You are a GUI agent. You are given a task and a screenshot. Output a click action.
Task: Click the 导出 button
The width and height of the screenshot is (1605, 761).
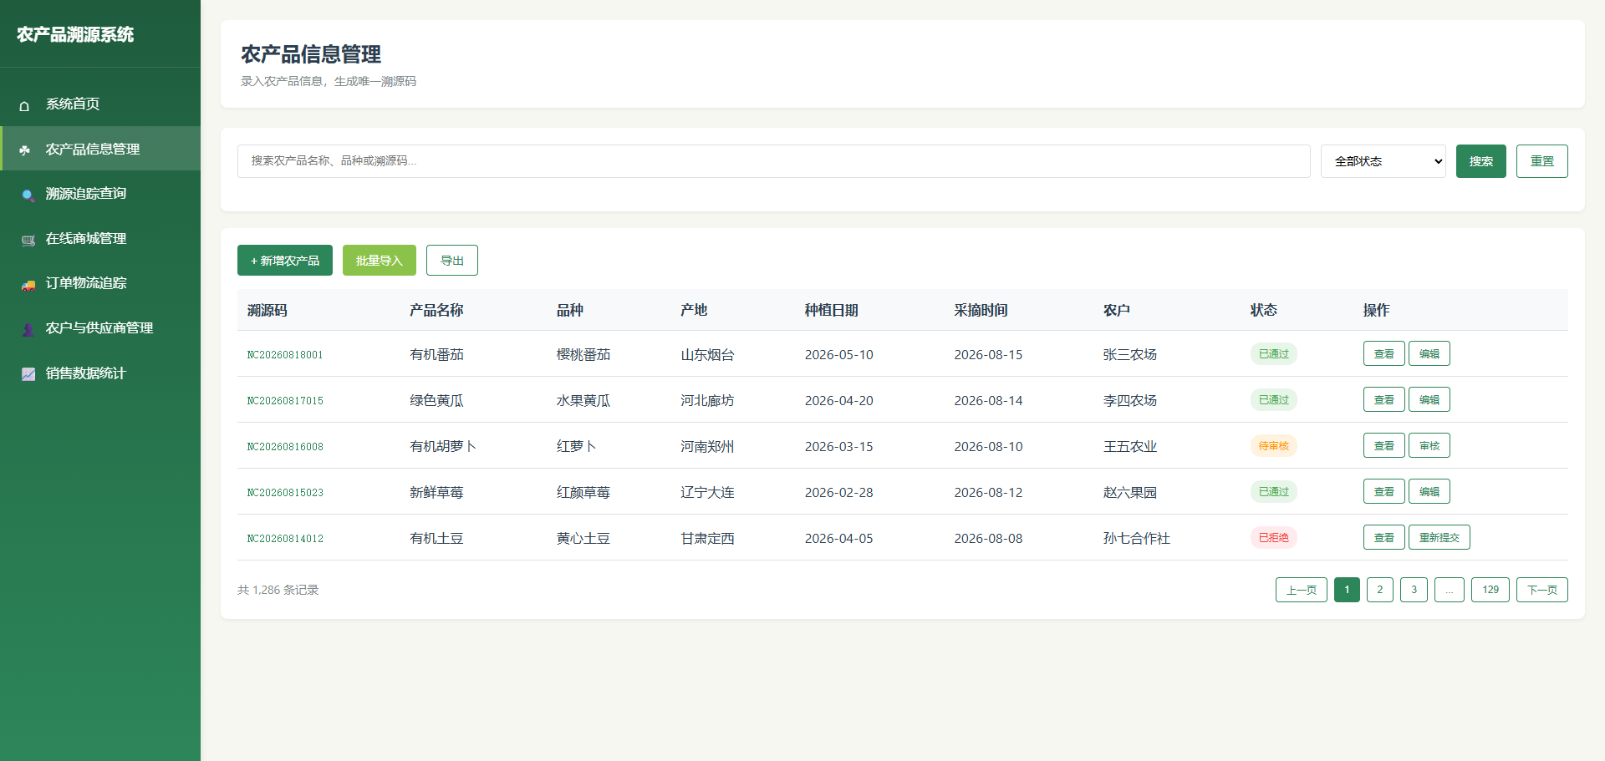click(452, 261)
